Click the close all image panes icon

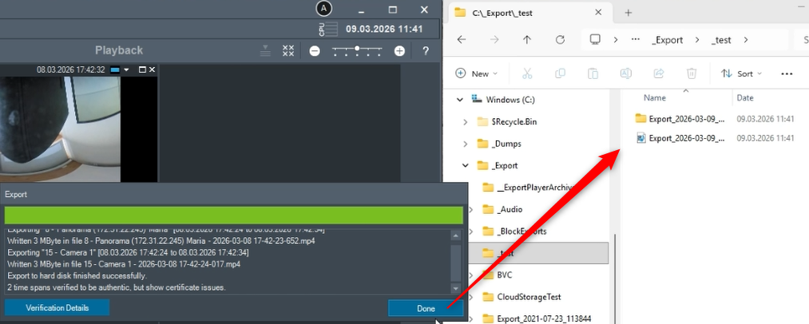point(288,50)
